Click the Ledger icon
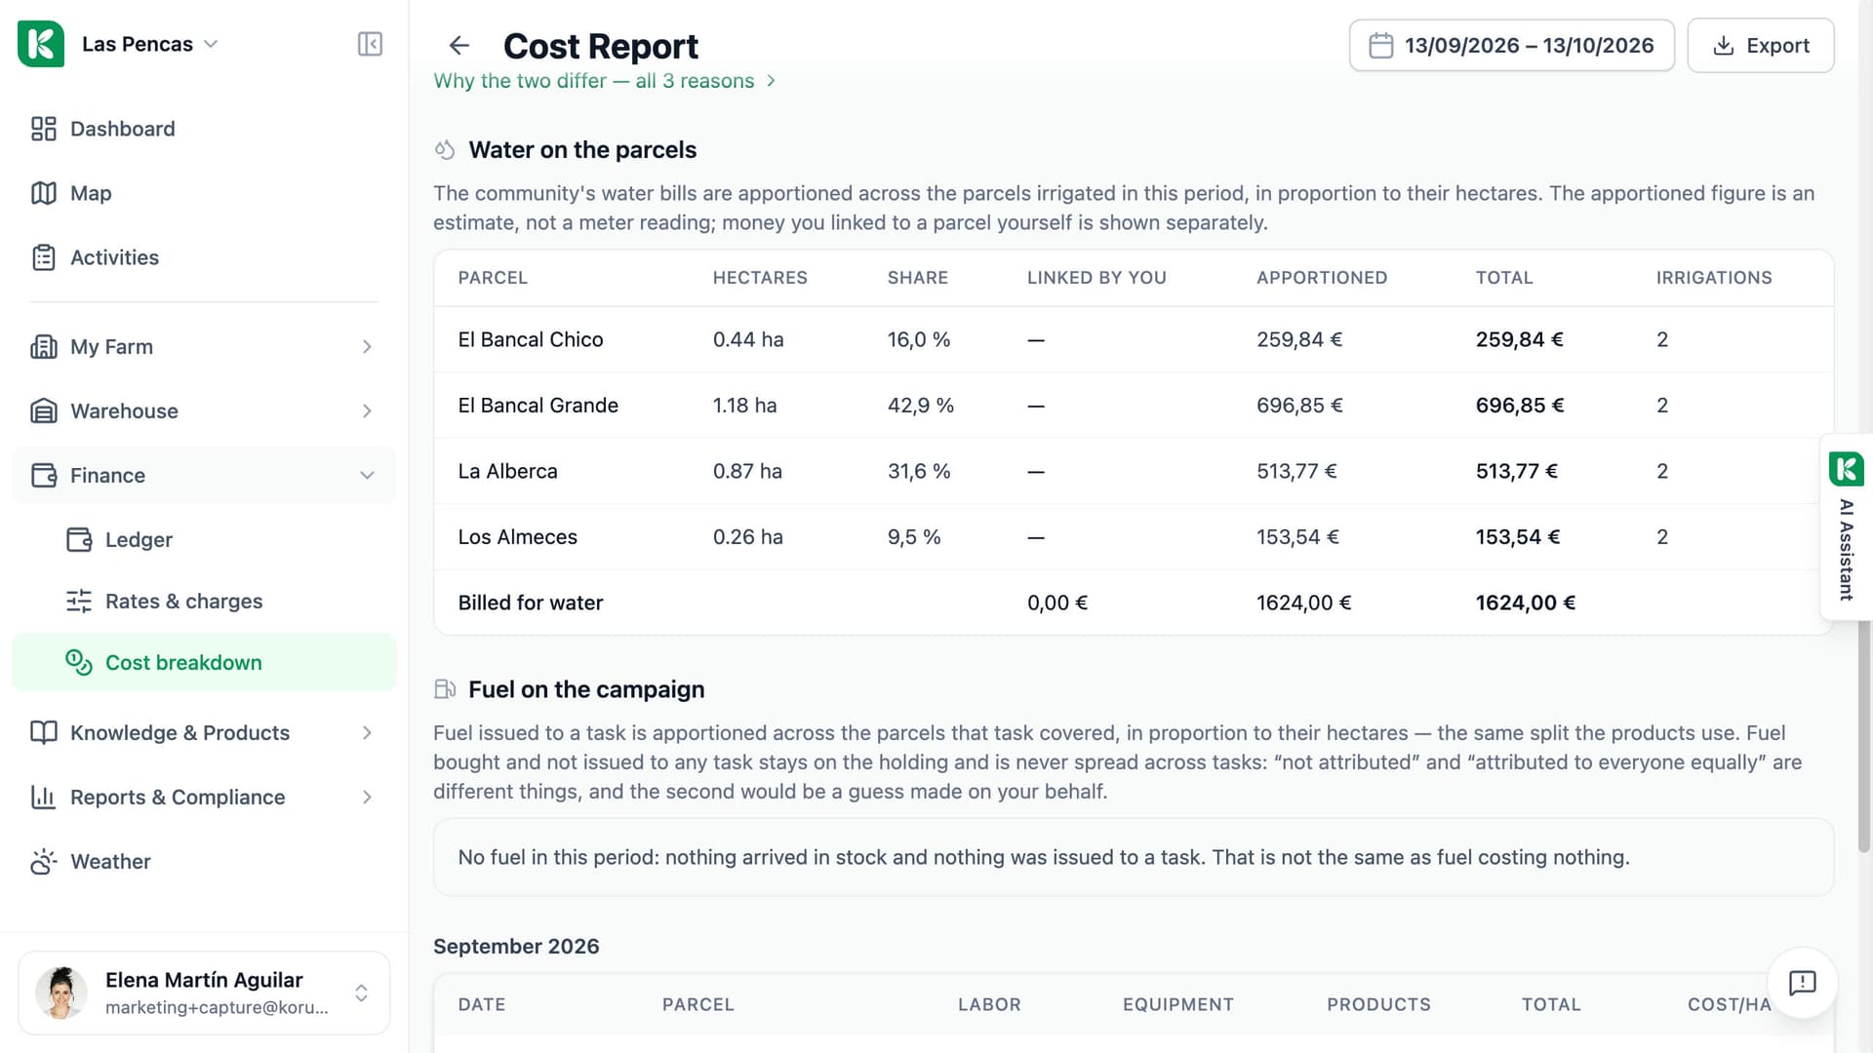This screenshot has width=1873, height=1053. click(x=79, y=539)
